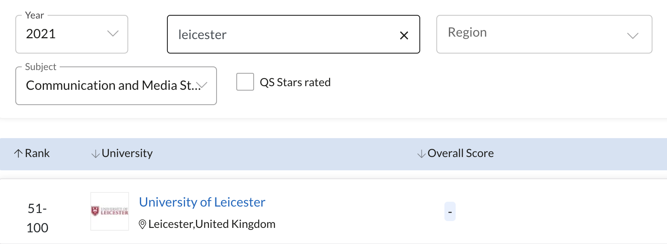
Task: Click the Subject dropdown chevron arrow
Action: point(202,85)
